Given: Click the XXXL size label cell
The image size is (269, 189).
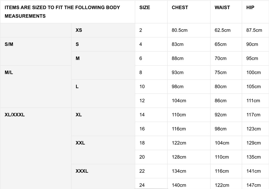Looking at the screenshot, I should (x=82, y=171).
